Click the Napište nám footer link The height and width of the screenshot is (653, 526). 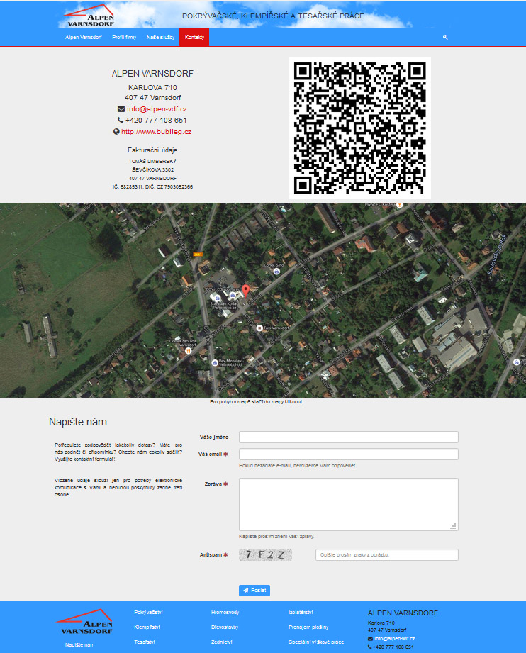79,644
